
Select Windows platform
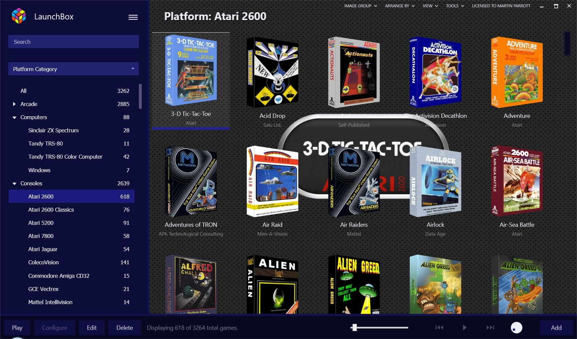(x=72, y=170)
